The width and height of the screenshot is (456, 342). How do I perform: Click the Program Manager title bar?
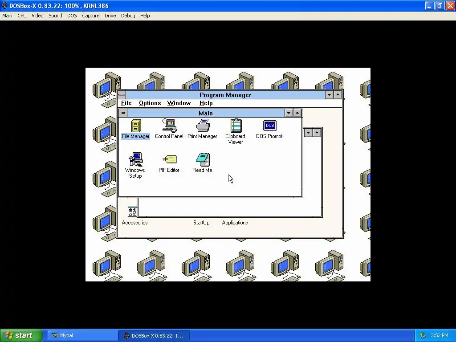(225, 95)
